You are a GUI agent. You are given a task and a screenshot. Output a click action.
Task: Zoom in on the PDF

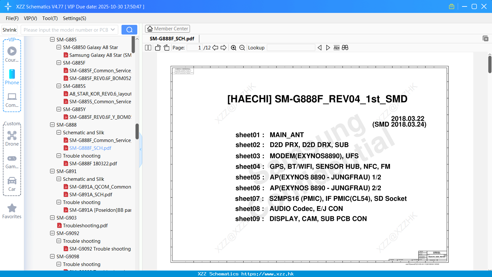(x=234, y=48)
